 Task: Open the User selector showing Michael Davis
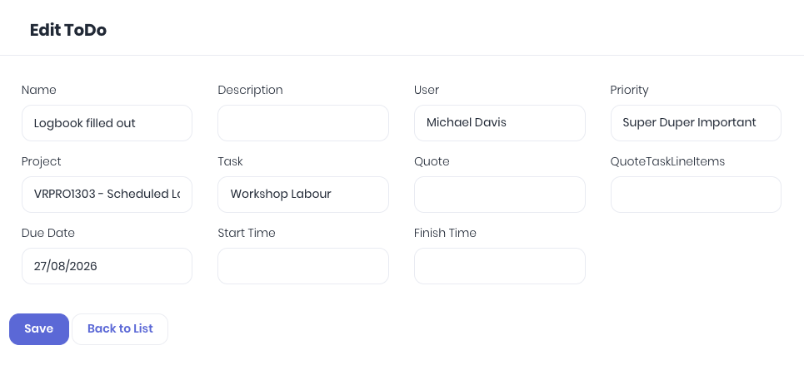(499, 123)
